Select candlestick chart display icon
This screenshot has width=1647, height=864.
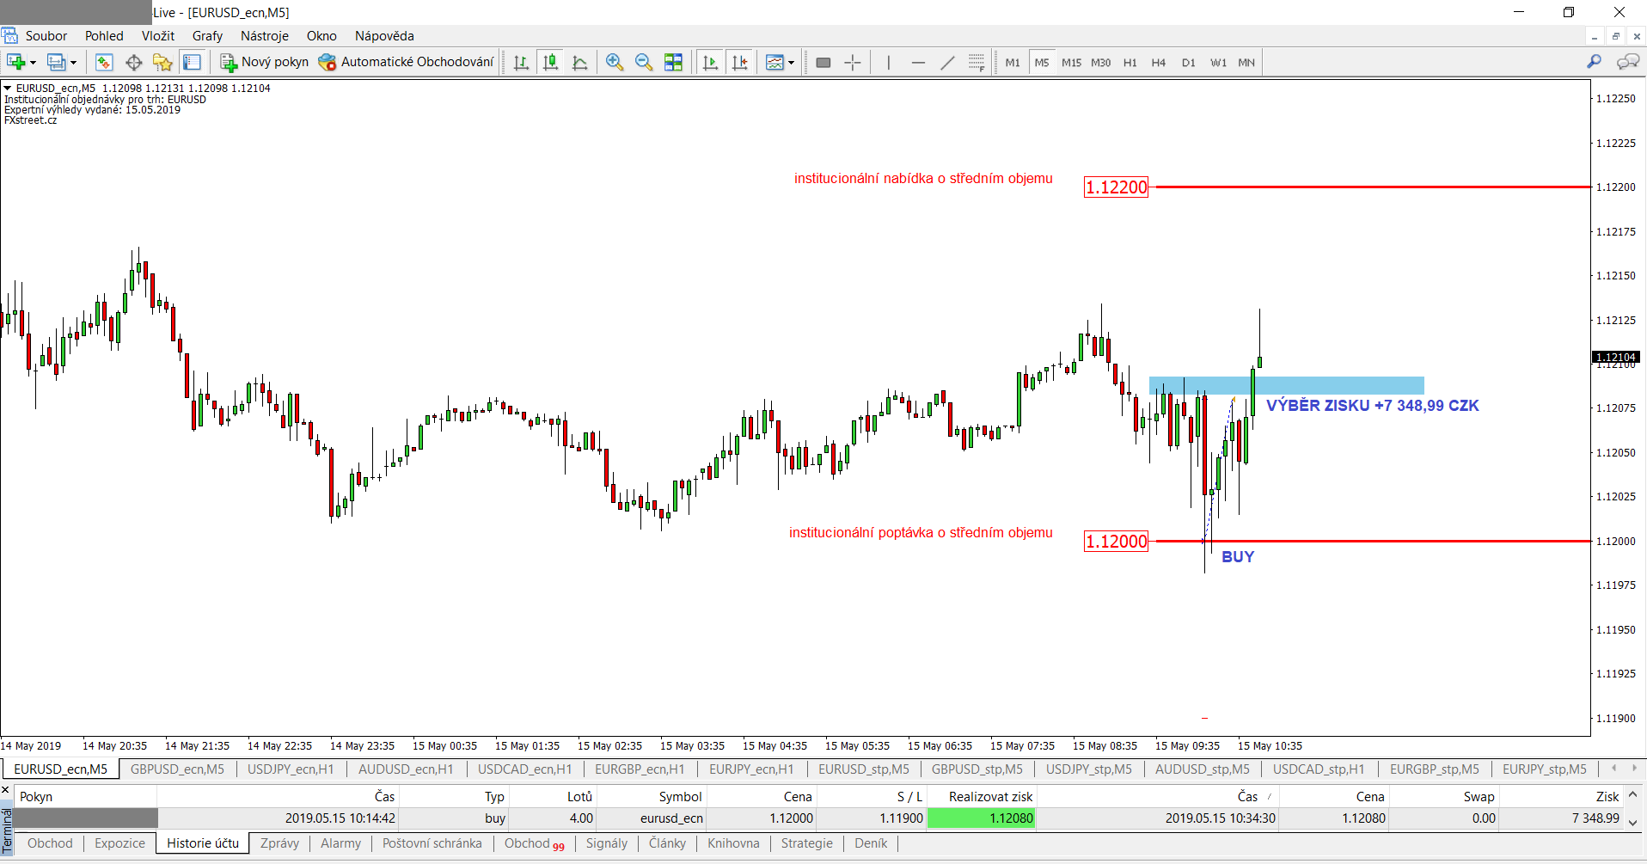pos(551,62)
